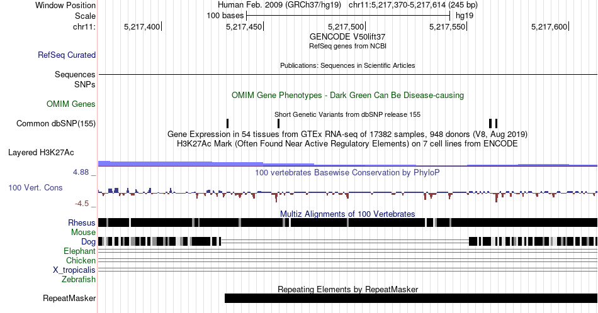Select the Mouse alignment row label

(83, 233)
